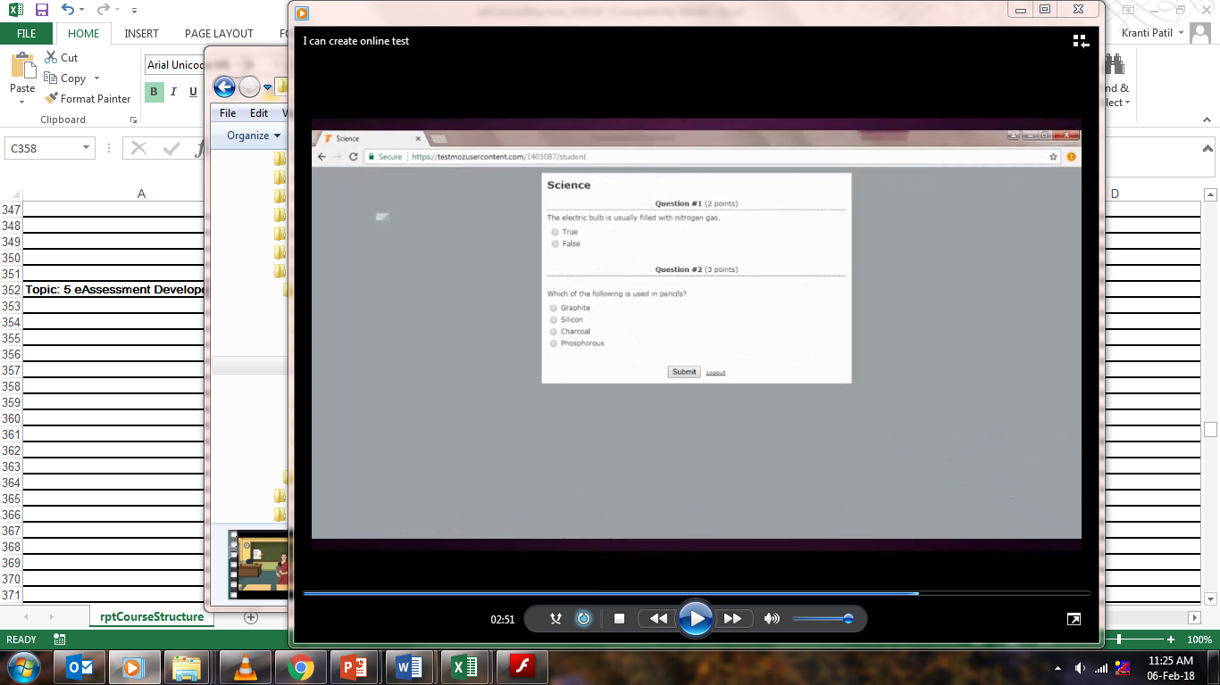This screenshot has height=685, width=1220.
Task: Open the Copy options dropdown arrow
Action: tap(96, 78)
